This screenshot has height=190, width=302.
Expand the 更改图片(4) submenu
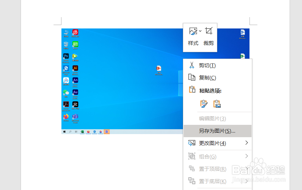tap(218, 143)
